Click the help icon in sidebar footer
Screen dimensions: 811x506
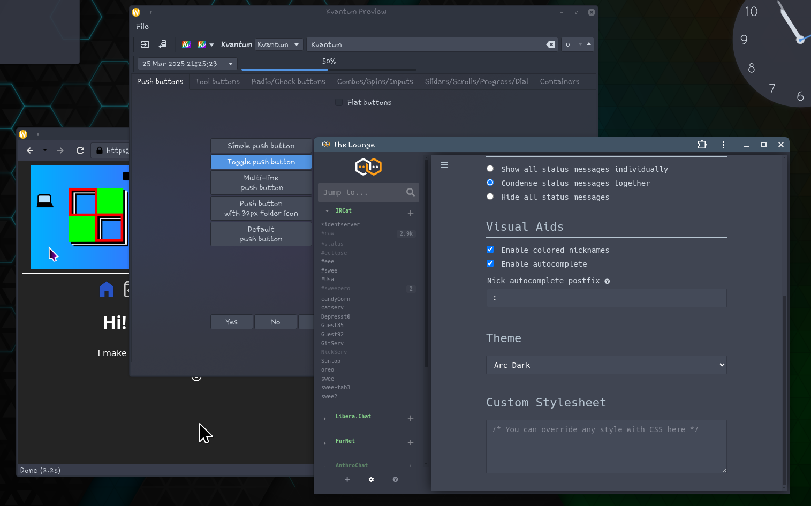coord(395,479)
